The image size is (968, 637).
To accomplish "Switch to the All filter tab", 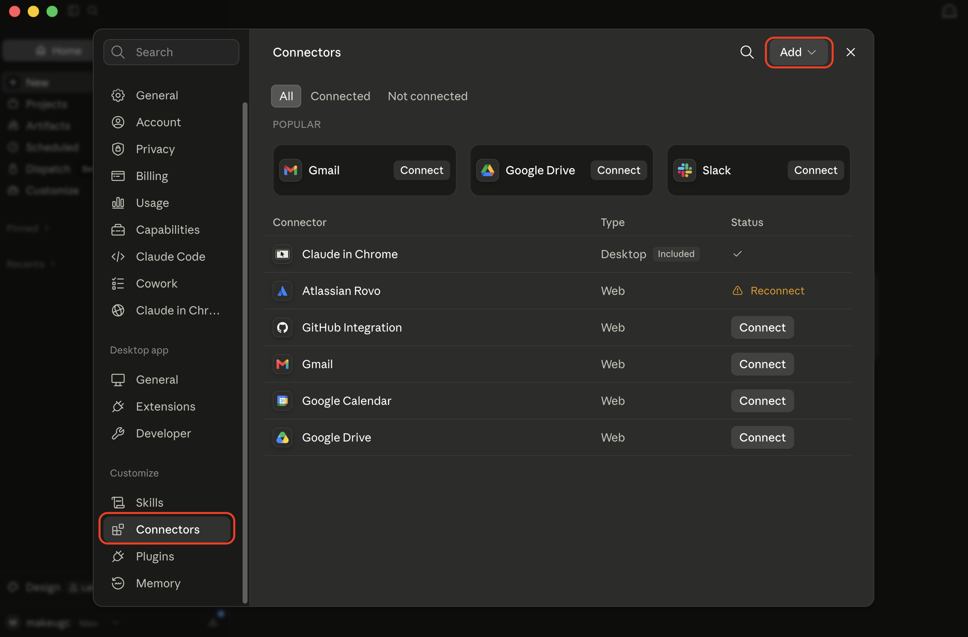I will point(286,96).
